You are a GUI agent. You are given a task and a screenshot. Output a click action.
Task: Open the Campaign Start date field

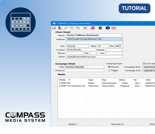(149, 67)
